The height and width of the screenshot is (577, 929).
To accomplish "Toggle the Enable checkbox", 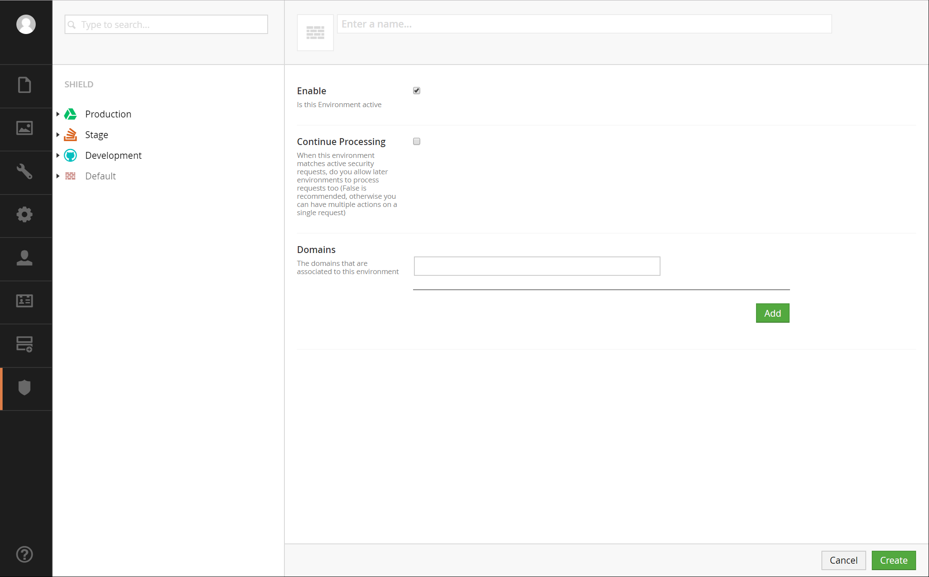I will click(417, 90).
